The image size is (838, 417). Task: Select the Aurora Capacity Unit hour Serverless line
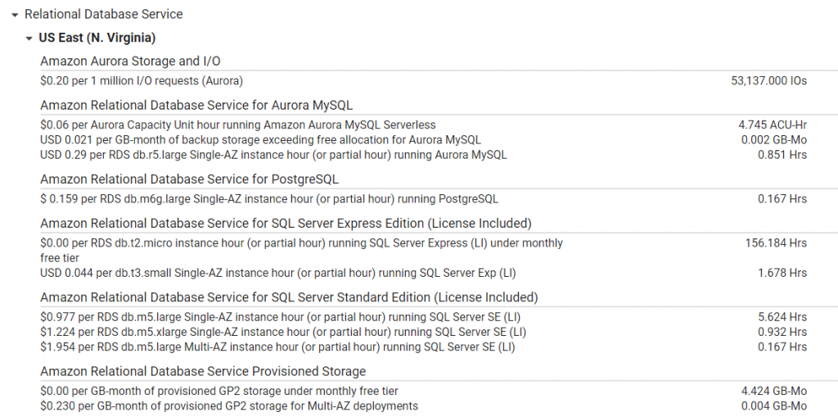tap(237, 125)
